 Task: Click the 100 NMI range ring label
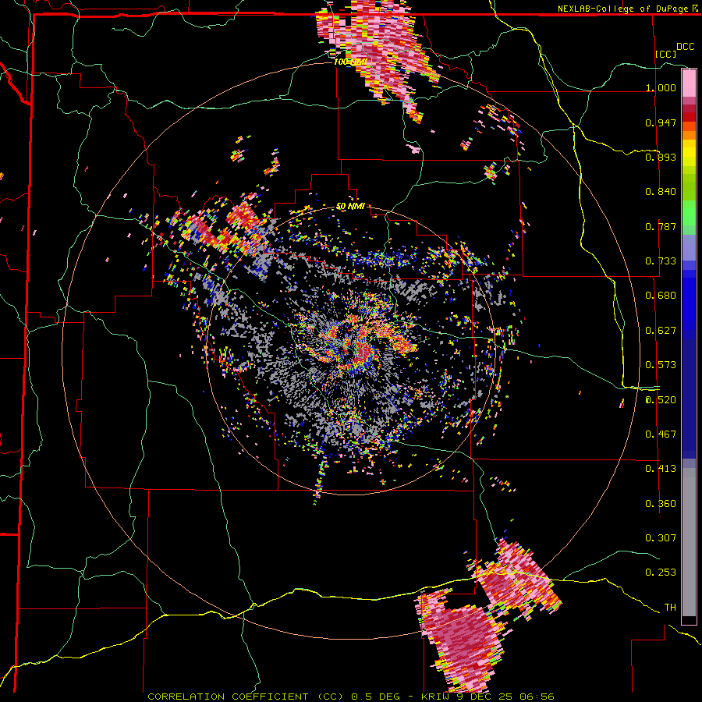click(352, 62)
